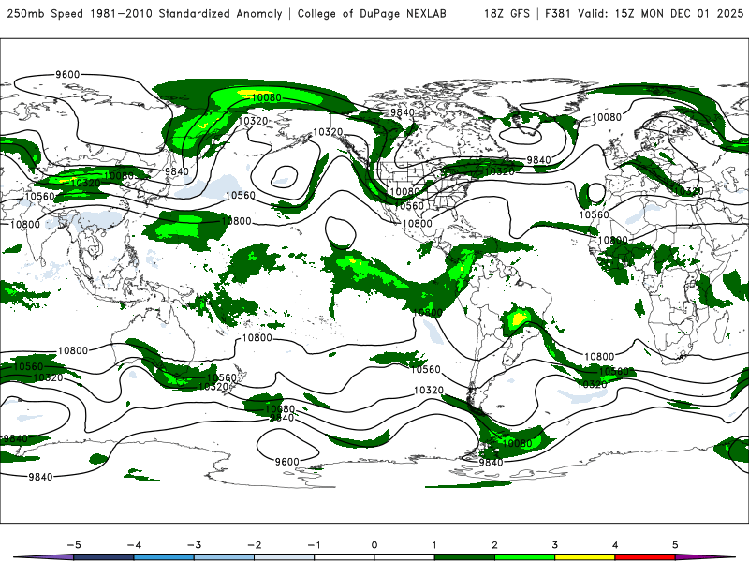
Task: Click the '−2' colorbar tick label
Action: coord(254,545)
